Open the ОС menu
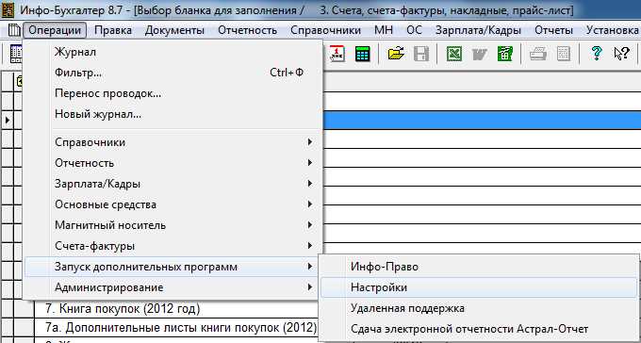 tap(414, 30)
